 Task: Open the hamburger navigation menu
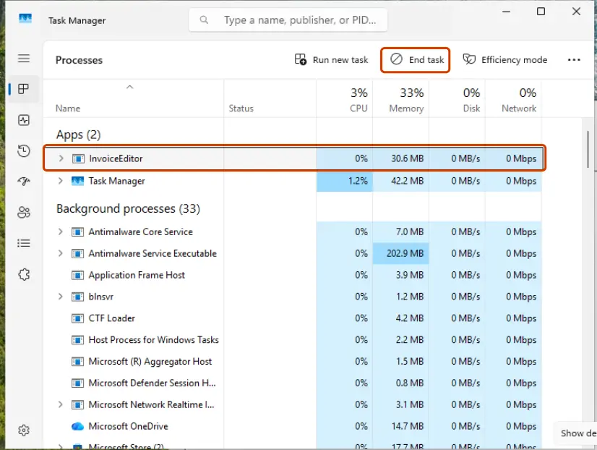click(x=24, y=59)
